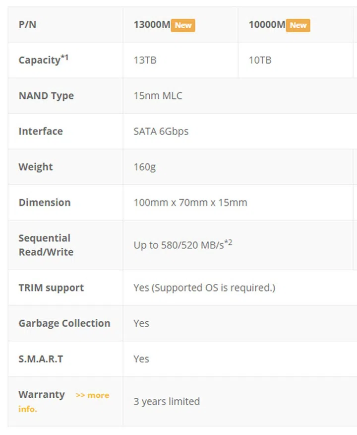Select the 160g weight value
Screen dimensions: 357x435
click(x=144, y=167)
